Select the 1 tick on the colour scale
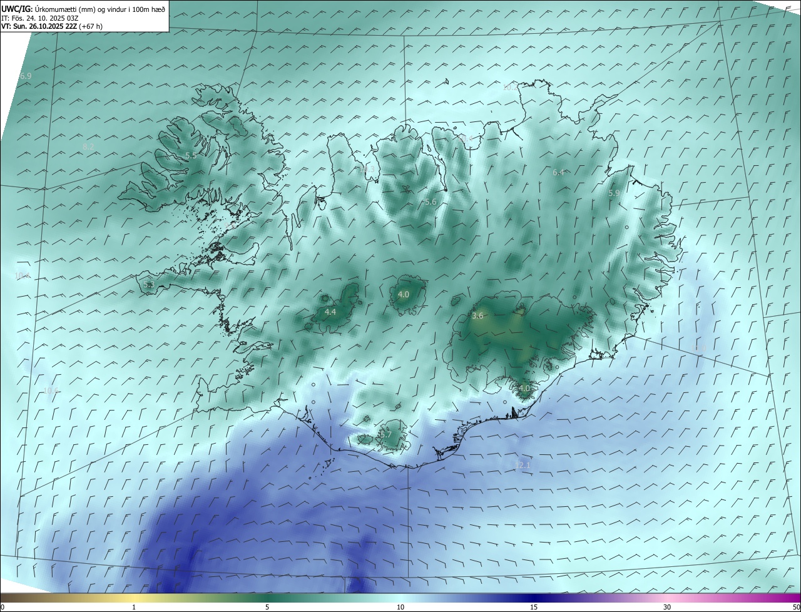 point(134,607)
